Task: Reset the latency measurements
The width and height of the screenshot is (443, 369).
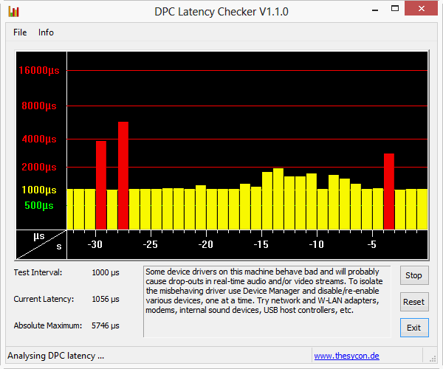Action: pyautogui.click(x=414, y=302)
